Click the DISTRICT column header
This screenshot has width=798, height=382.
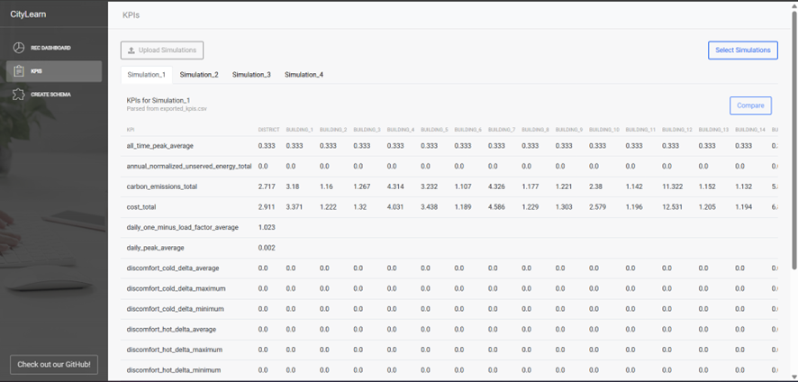[x=268, y=130]
